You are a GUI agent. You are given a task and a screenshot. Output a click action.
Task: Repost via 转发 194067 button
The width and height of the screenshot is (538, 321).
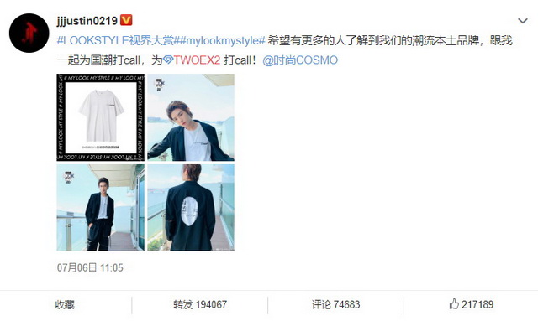click(200, 304)
